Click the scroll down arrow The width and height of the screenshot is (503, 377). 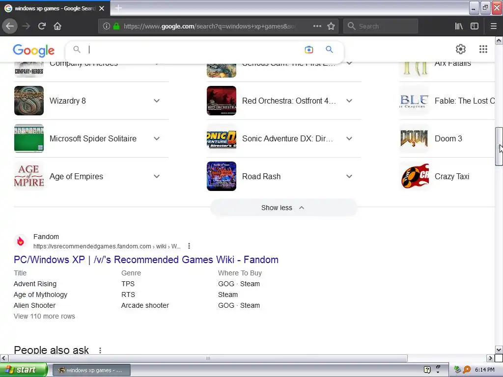[499, 350]
